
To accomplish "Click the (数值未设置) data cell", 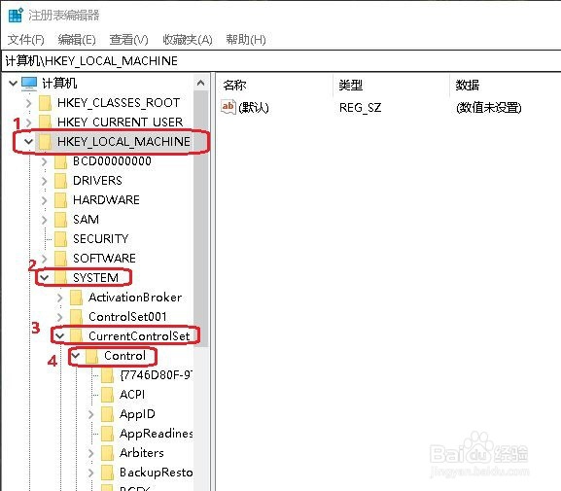I will click(x=489, y=107).
